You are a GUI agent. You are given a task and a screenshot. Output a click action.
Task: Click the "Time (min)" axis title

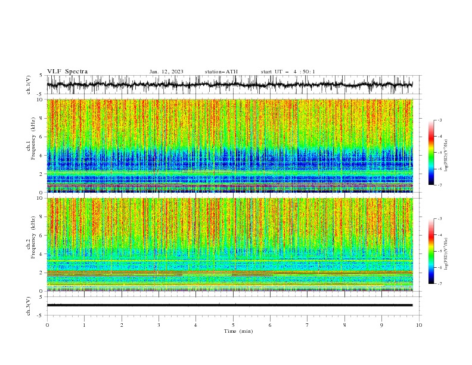pos(238,331)
